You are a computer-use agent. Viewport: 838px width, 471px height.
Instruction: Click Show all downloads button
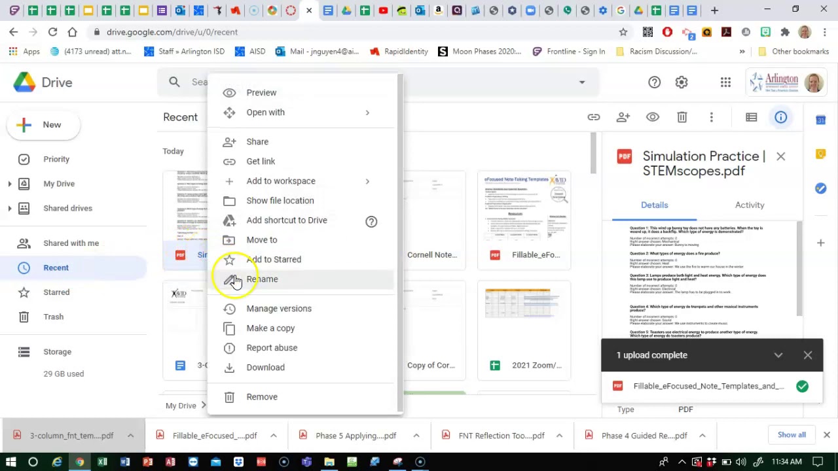pos(792,435)
